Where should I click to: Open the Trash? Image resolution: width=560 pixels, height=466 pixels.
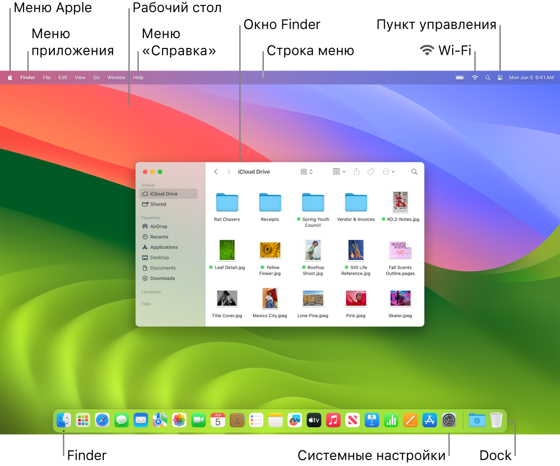point(496,420)
